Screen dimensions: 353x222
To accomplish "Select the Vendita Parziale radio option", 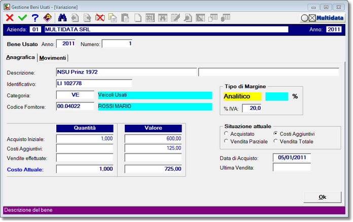I will click(x=226, y=141).
